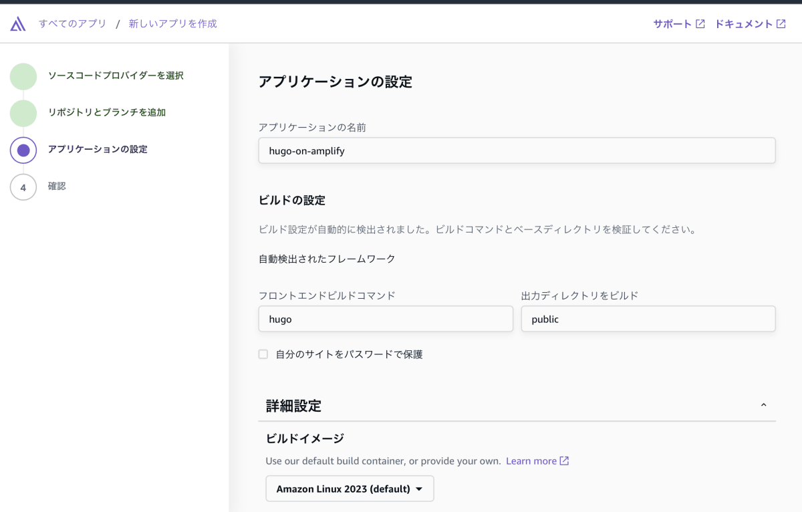Click the external link icon next to サポート
The height and width of the screenshot is (512, 802).
pyautogui.click(x=700, y=23)
